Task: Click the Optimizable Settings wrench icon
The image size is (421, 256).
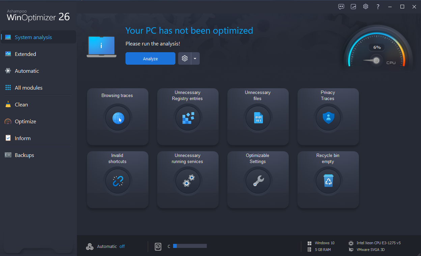Action: (x=258, y=181)
